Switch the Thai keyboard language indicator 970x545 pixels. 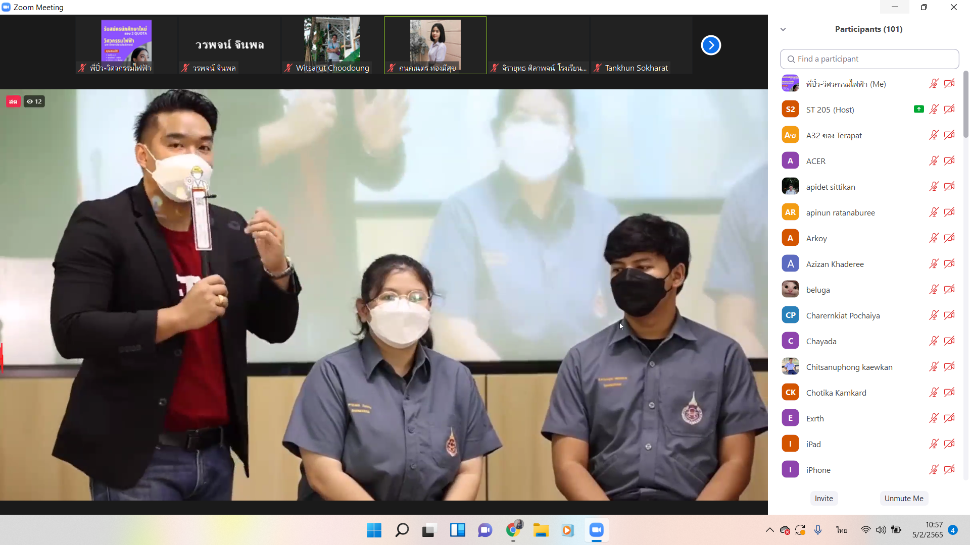pos(842,530)
